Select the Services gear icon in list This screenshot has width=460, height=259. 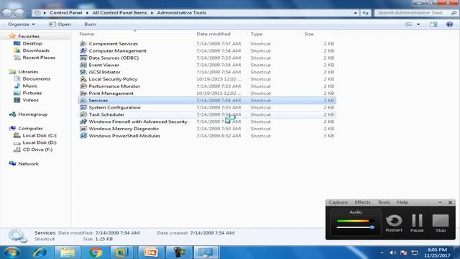click(x=83, y=101)
